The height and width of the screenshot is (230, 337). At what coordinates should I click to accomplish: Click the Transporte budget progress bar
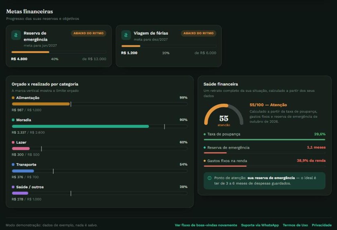[99, 171]
